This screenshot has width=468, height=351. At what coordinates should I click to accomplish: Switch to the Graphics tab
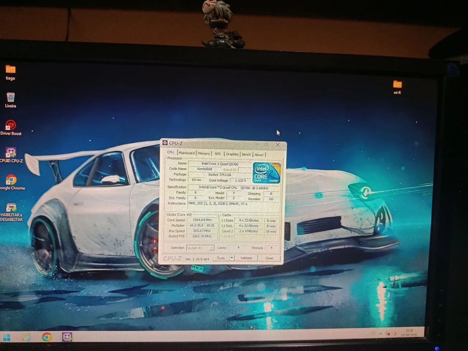232,154
